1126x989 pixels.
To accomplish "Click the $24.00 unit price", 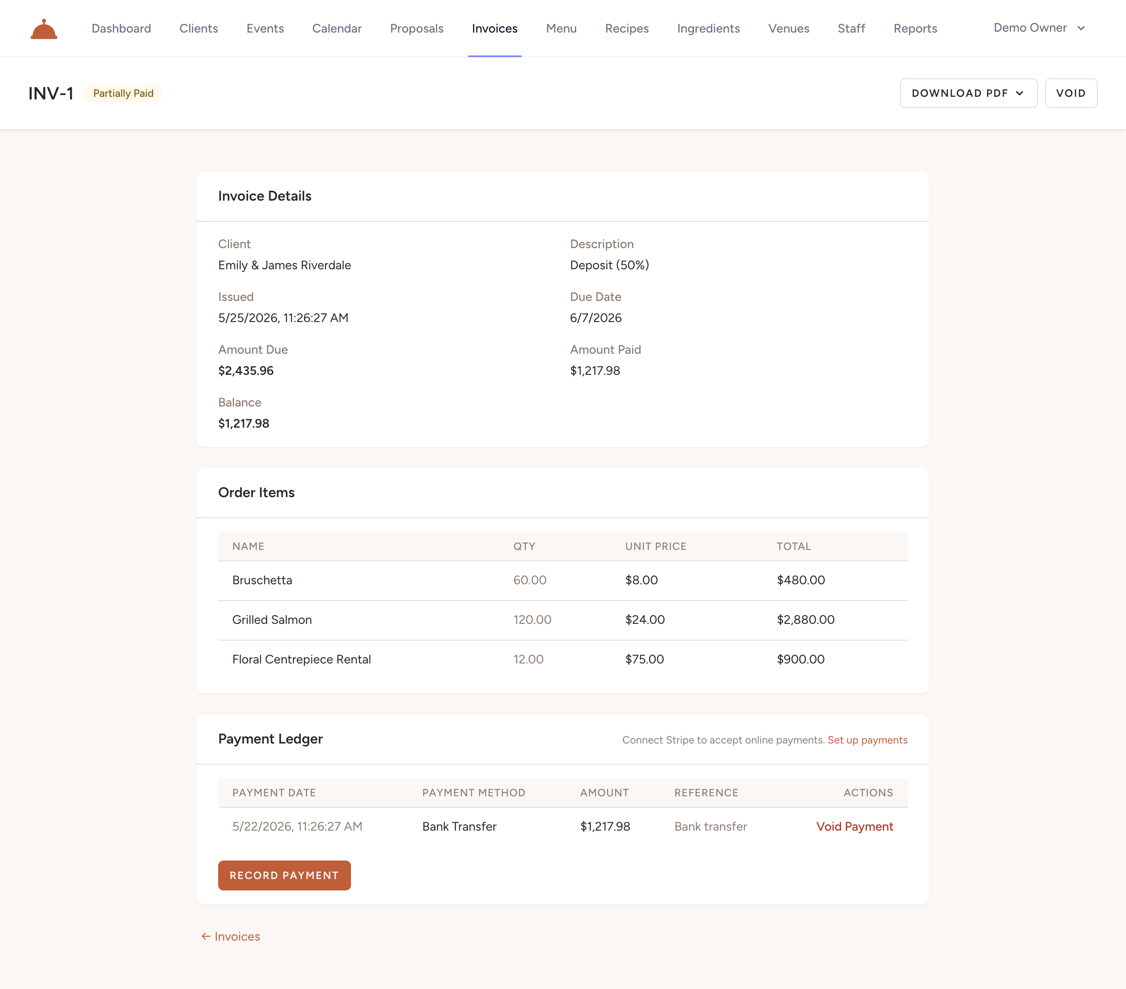I will (644, 620).
